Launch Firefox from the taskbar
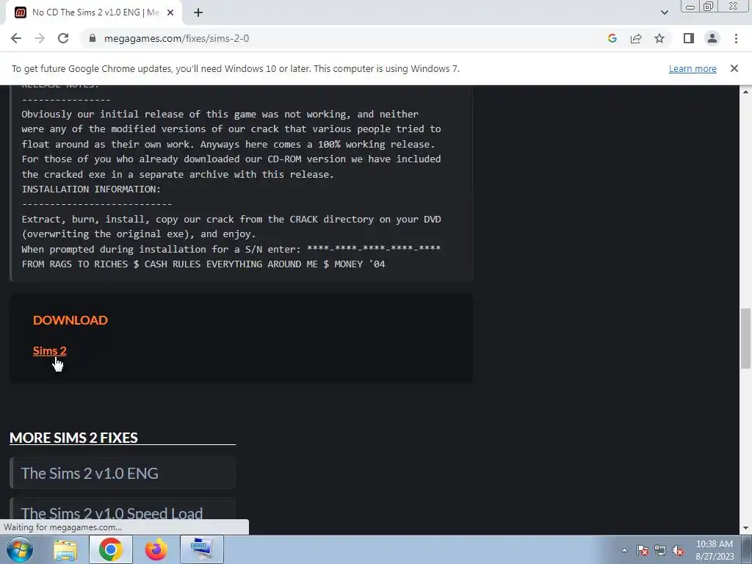752x564 pixels. pyautogui.click(x=156, y=549)
